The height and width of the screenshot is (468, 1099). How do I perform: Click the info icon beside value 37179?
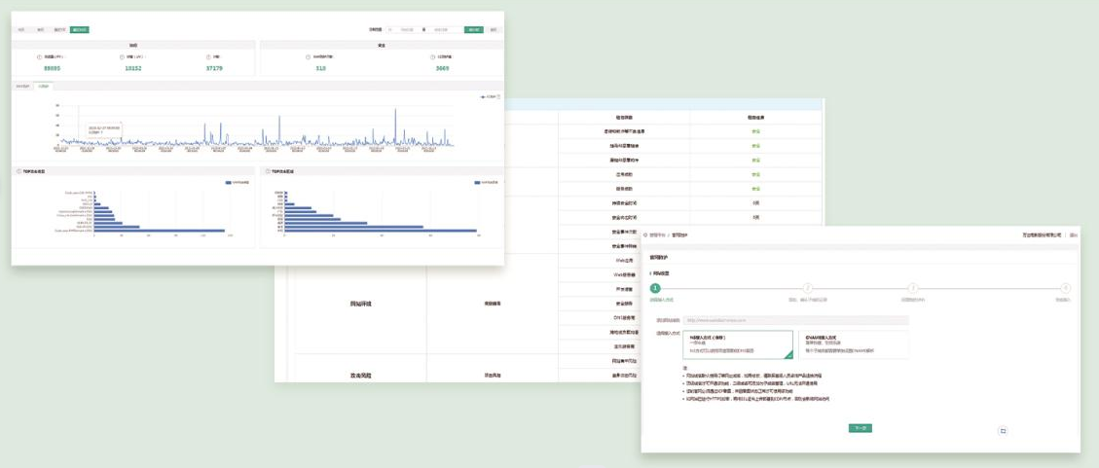pyautogui.click(x=208, y=57)
